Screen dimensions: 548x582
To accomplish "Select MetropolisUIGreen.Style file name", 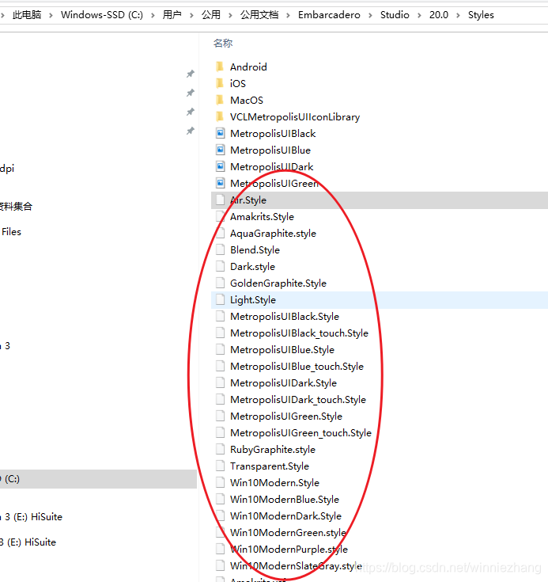I will [286, 417].
